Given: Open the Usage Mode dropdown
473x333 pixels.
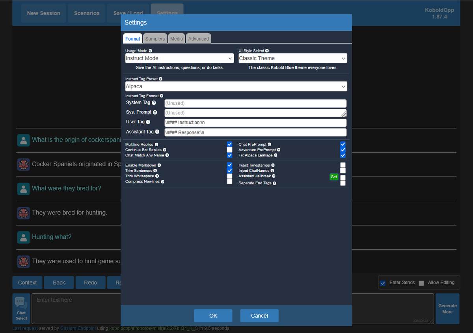Looking at the screenshot, I should coord(179,58).
